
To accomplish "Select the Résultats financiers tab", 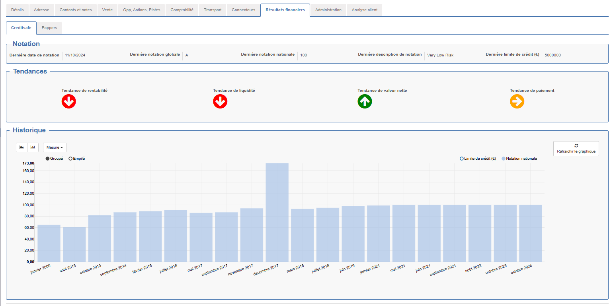I will [x=285, y=10].
